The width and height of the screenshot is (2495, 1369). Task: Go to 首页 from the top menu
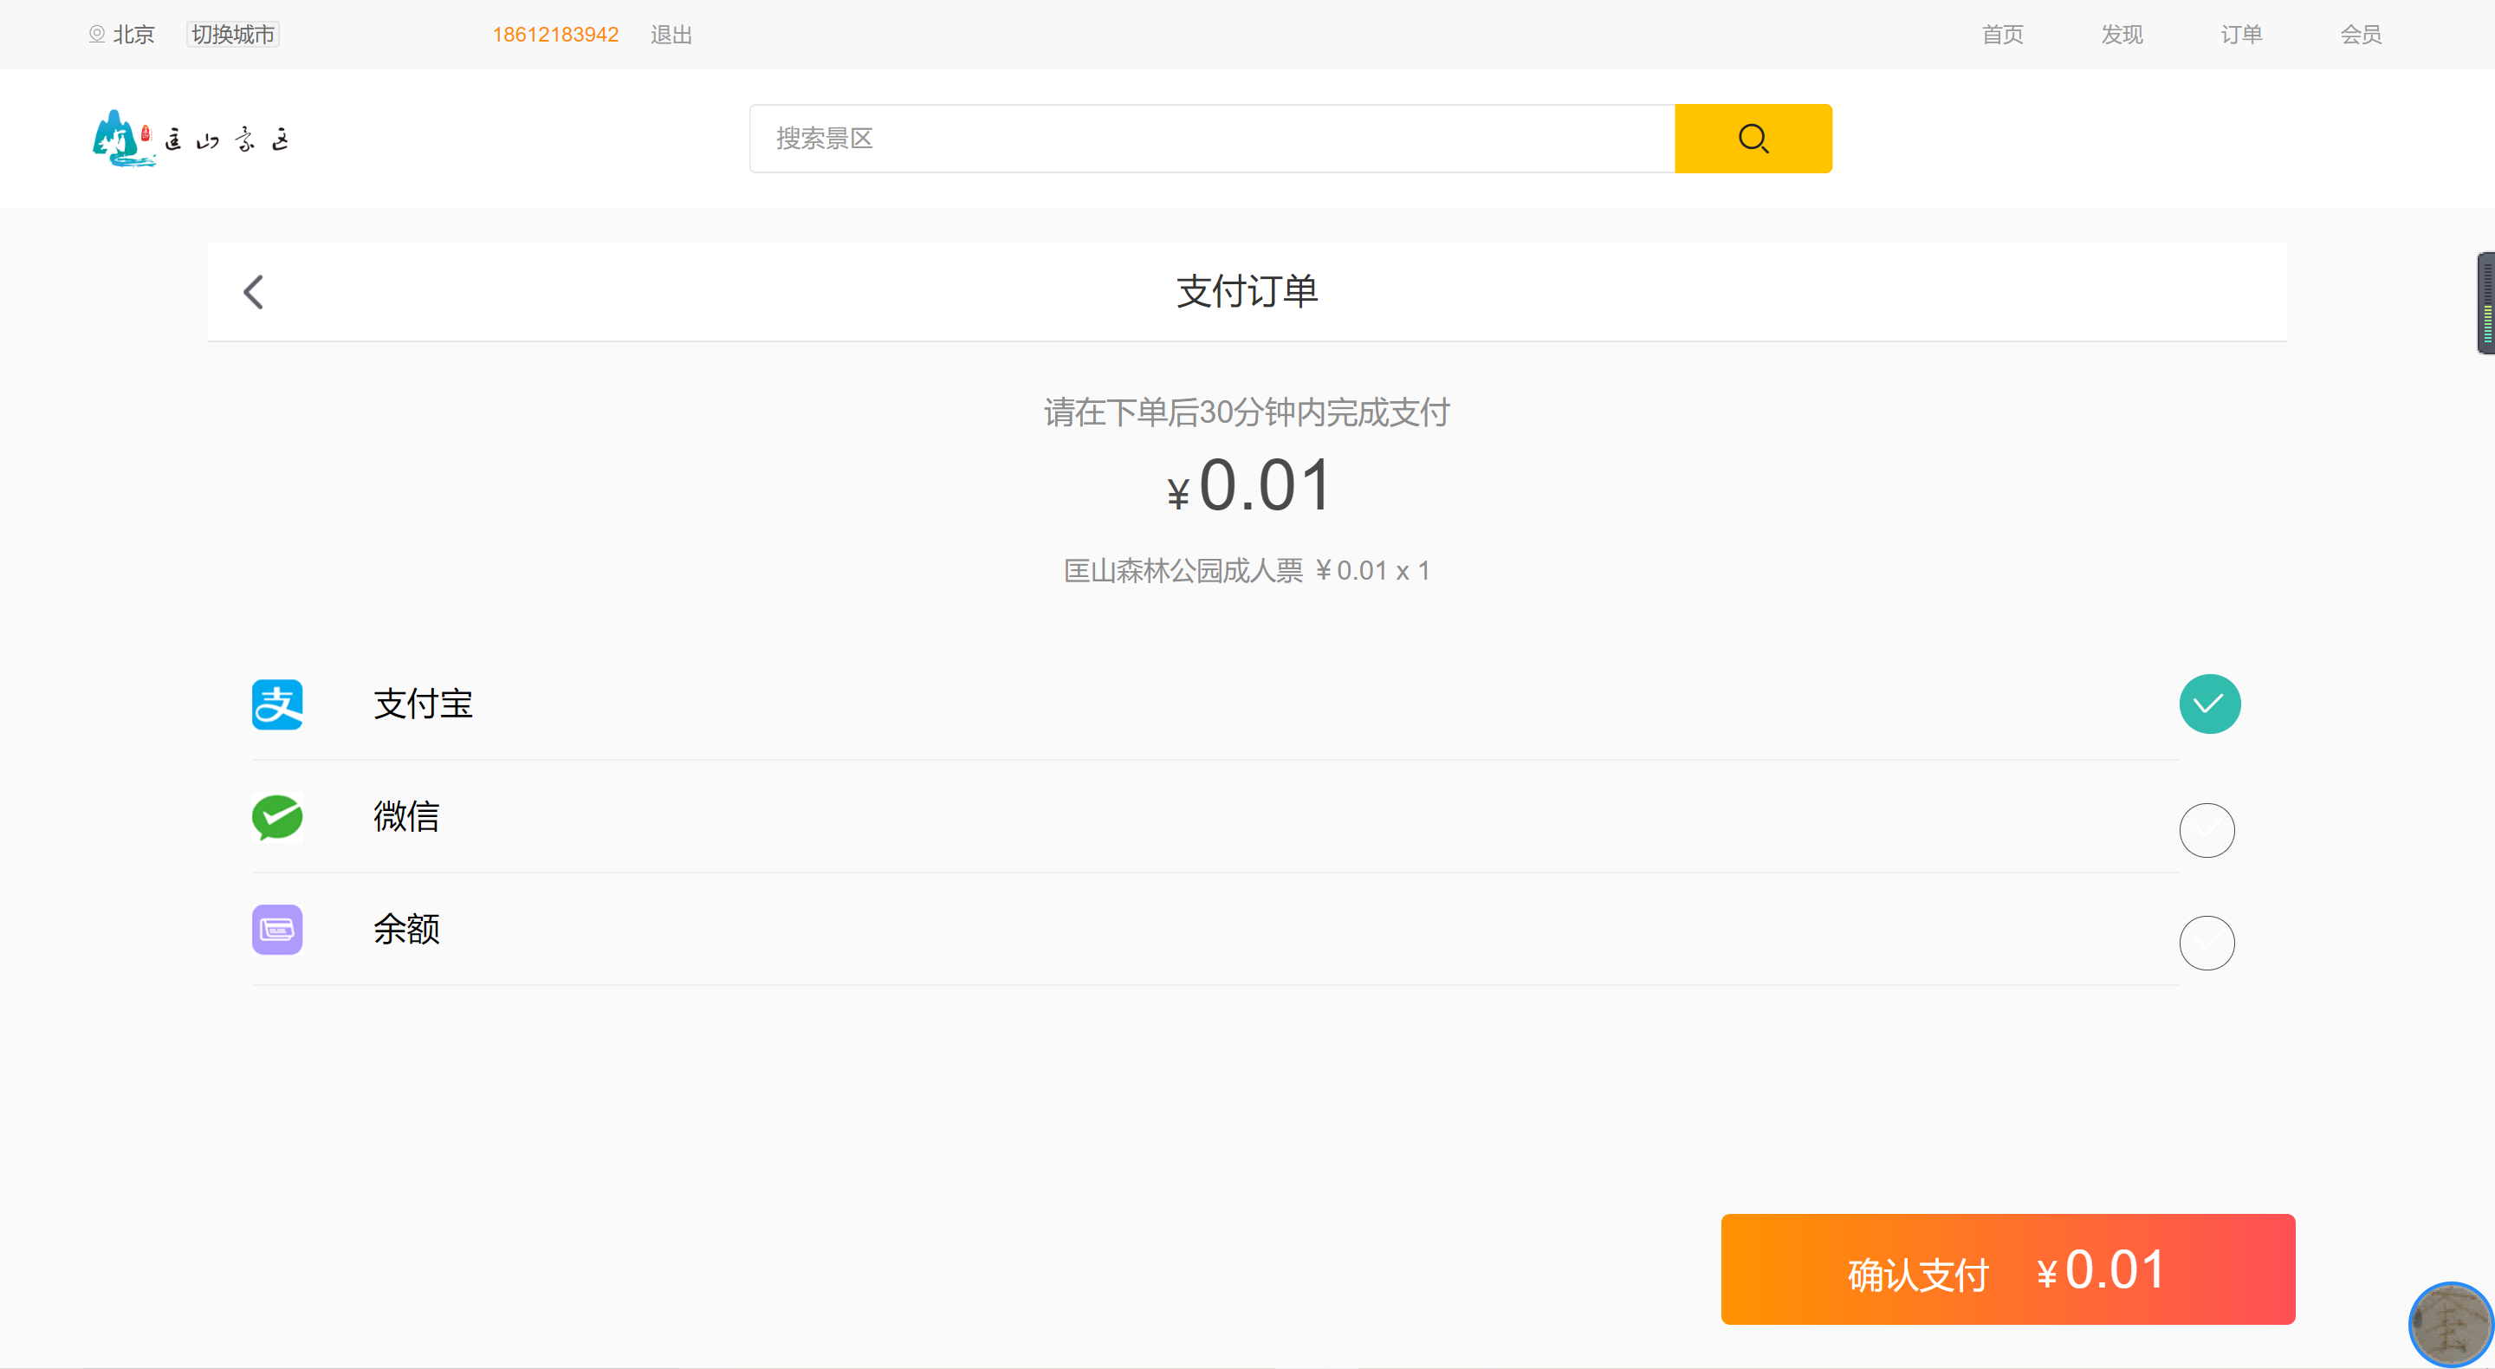tap(2001, 34)
